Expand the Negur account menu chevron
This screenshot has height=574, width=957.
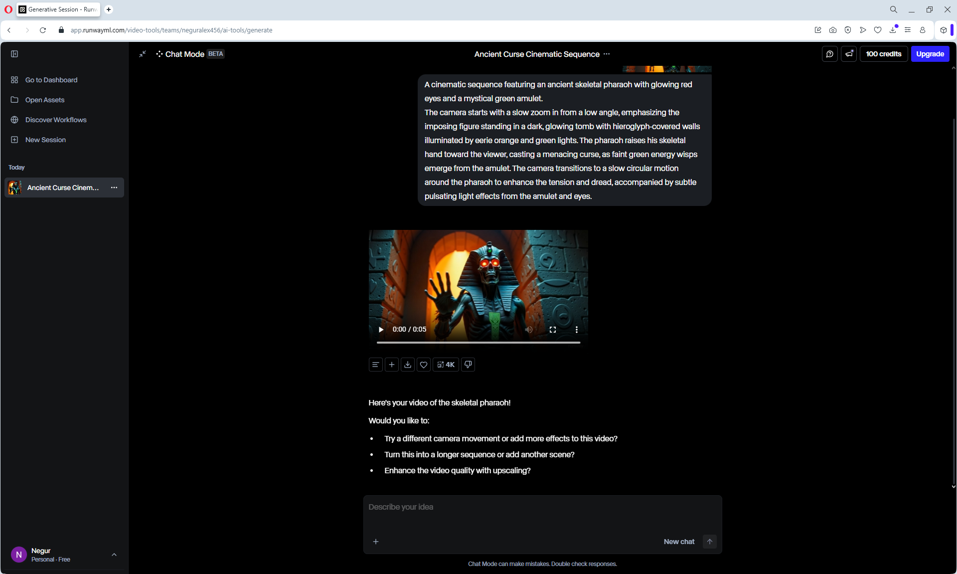(114, 555)
